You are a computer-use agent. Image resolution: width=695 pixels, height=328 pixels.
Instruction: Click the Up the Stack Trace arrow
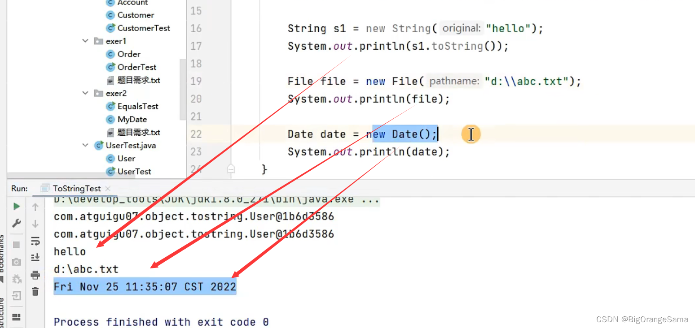pos(35,207)
